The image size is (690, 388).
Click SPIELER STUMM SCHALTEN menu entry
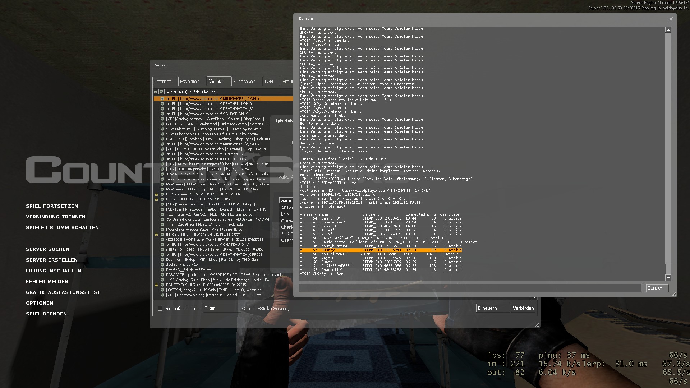coord(62,228)
